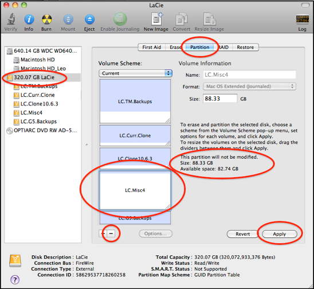Viewport: 314px width, 289px height.
Task: Open the Format Mac OS Extended dropdown
Action: (x=249, y=87)
